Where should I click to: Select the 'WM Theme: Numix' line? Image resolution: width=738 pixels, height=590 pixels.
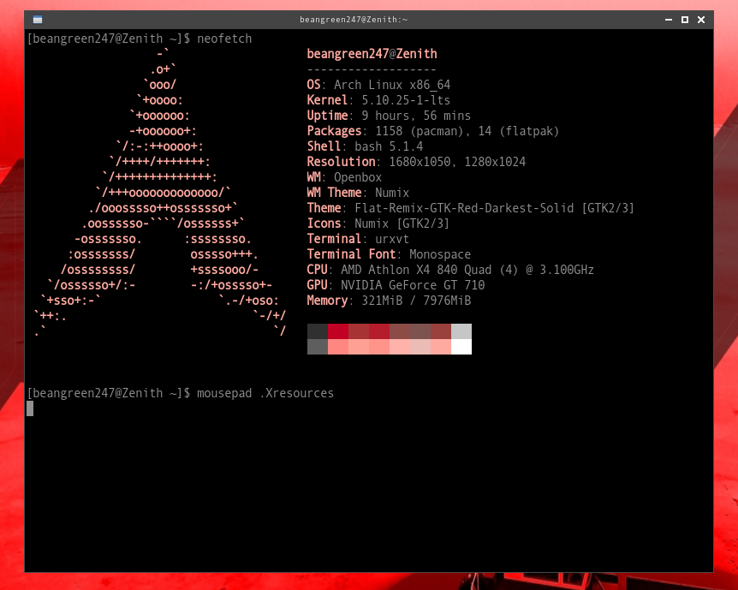coord(358,193)
